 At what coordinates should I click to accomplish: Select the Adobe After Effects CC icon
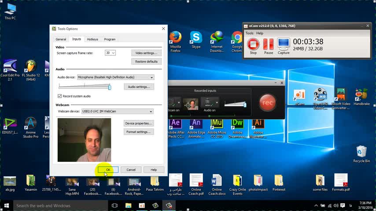[176, 128]
